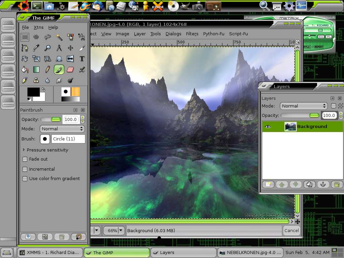This screenshot has height=258, width=344.
Task: Open the File menu in toolbox
Action: click(x=26, y=28)
